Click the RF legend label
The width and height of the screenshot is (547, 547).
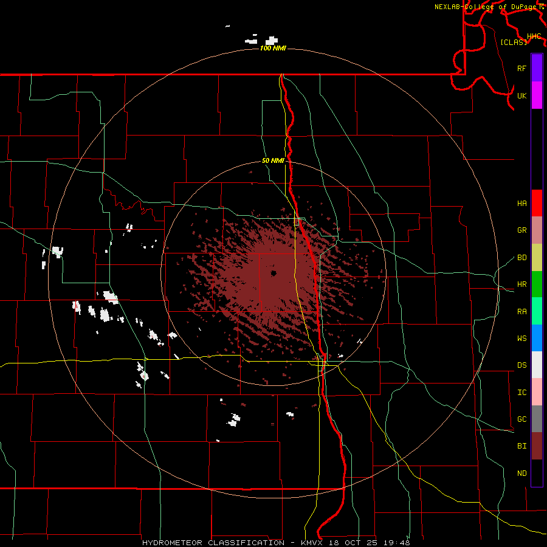tap(521, 68)
